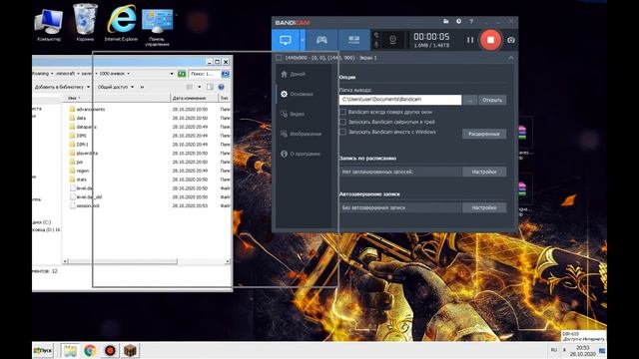
Task: Click the green refresh button in Explorer
Action: [182, 74]
